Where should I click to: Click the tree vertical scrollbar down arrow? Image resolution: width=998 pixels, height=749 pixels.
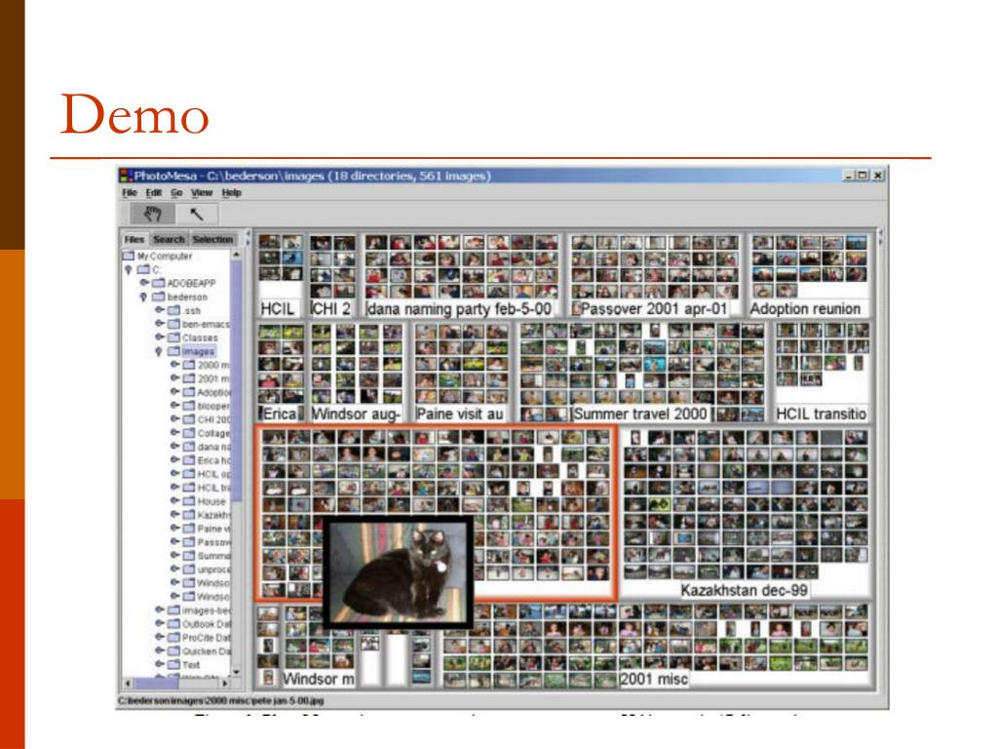coord(236,672)
